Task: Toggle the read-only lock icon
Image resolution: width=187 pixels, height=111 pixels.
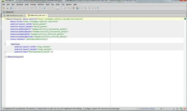Action: tap(174, 109)
